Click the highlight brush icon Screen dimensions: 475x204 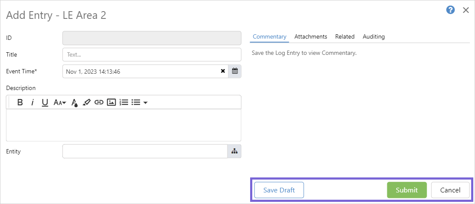(x=87, y=102)
